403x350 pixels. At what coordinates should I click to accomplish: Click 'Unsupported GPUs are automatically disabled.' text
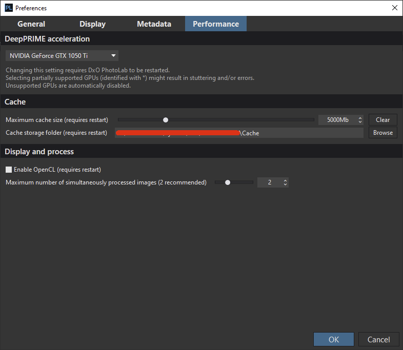pyautogui.click(x=68, y=86)
